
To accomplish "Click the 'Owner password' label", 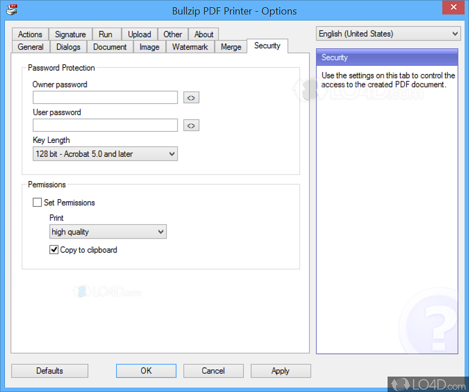I will [x=60, y=85].
